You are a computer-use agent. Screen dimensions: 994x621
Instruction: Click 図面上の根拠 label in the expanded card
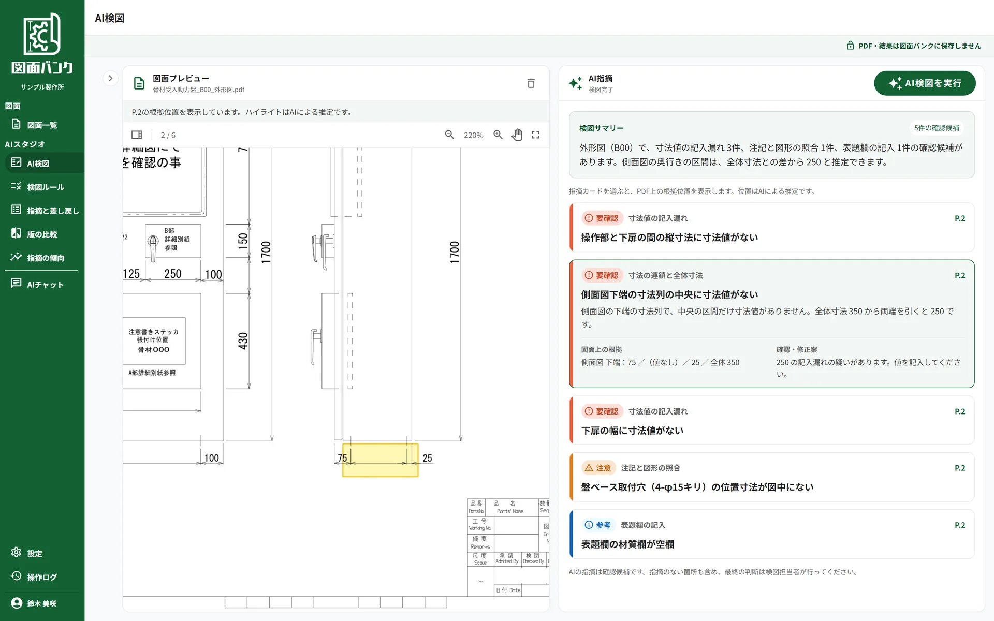(602, 350)
